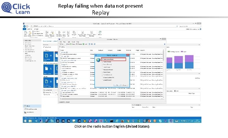Click the Home button in NAV navigation pane

(32, 106)
